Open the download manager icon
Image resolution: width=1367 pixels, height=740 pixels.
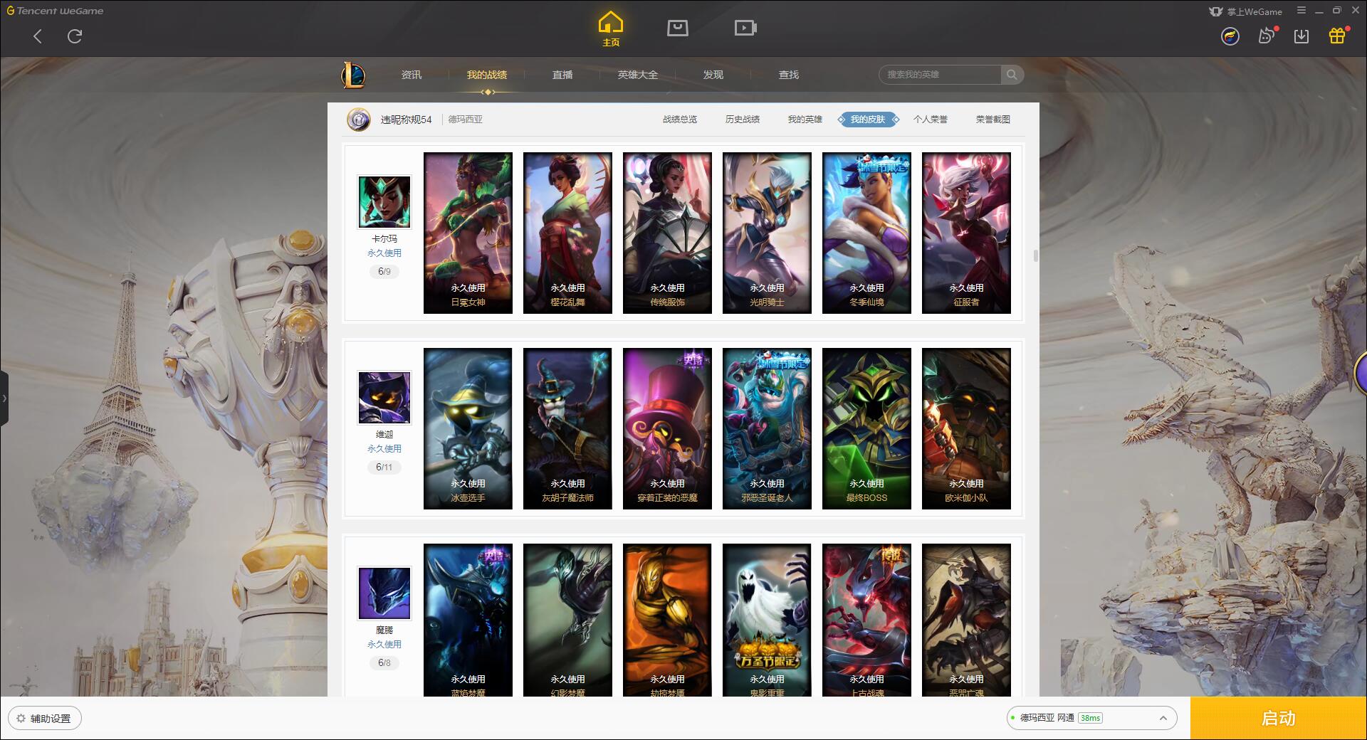(x=1301, y=36)
